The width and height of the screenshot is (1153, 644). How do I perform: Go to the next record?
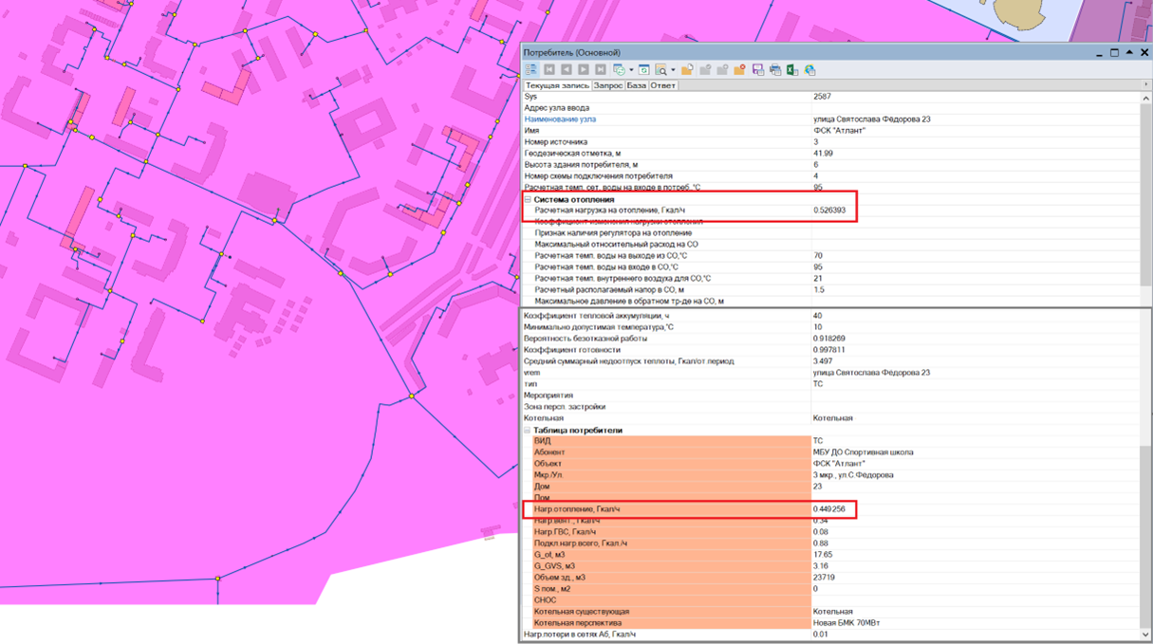point(583,70)
